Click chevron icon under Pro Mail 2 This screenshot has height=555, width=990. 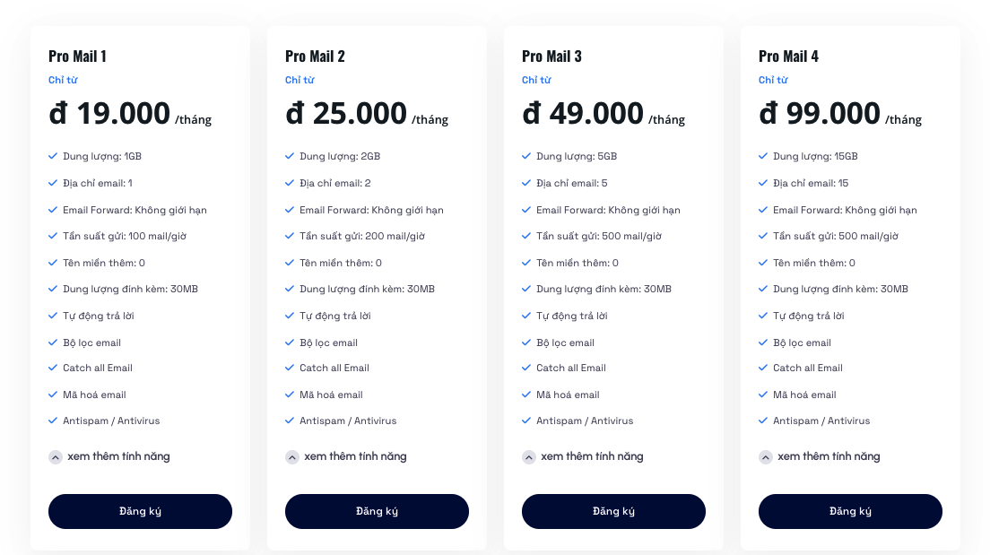(291, 457)
